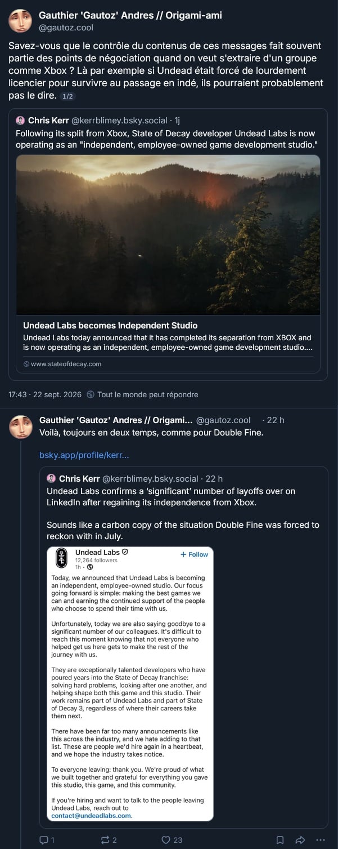The height and width of the screenshot is (849, 338).
Task: Open Chris Kerr's name in second quoted post
Action: click(x=79, y=479)
